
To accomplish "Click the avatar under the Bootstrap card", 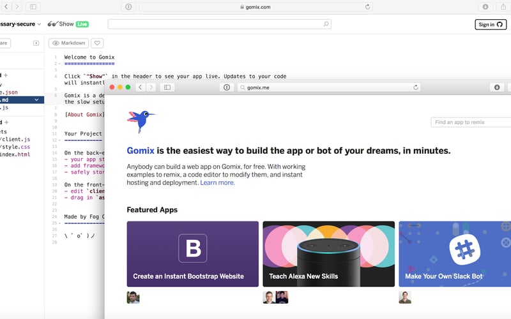I will pos(133,297).
